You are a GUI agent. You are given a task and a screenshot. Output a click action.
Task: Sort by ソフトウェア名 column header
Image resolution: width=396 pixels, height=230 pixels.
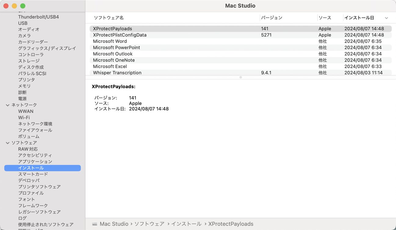pyautogui.click(x=109, y=18)
